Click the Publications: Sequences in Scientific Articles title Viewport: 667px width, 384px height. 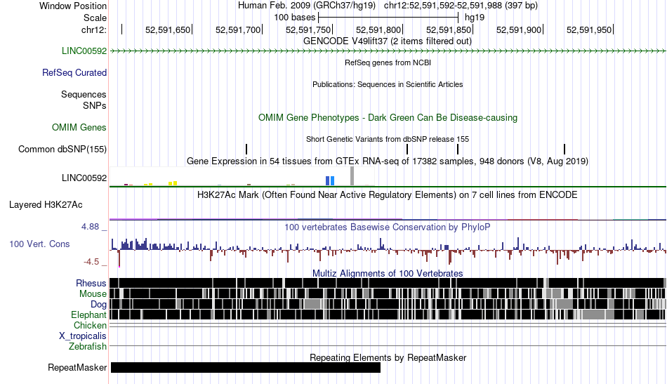[388, 84]
